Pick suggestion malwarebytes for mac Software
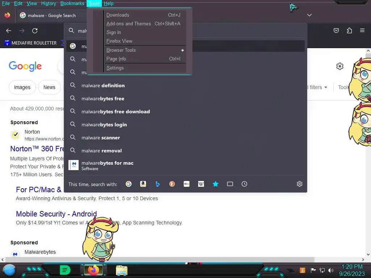The width and height of the screenshot is (371, 278). click(185, 165)
